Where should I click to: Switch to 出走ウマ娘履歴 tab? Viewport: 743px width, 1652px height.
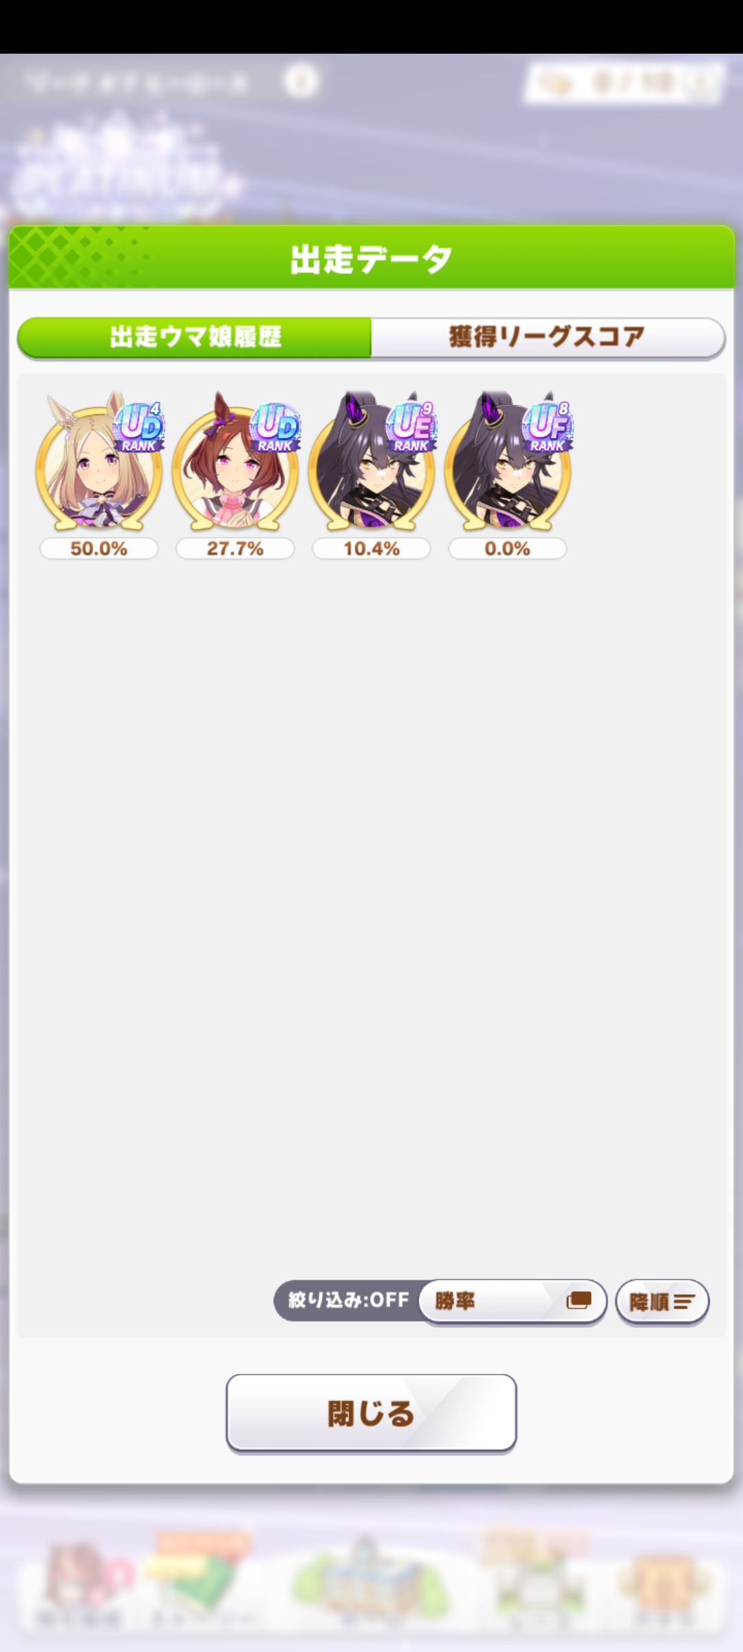[x=195, y=337]
